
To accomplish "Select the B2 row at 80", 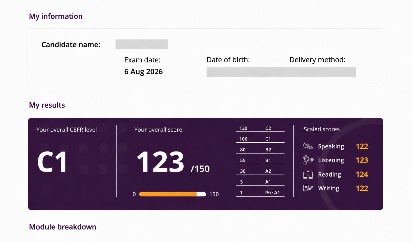I will click(x=260, y=150).
